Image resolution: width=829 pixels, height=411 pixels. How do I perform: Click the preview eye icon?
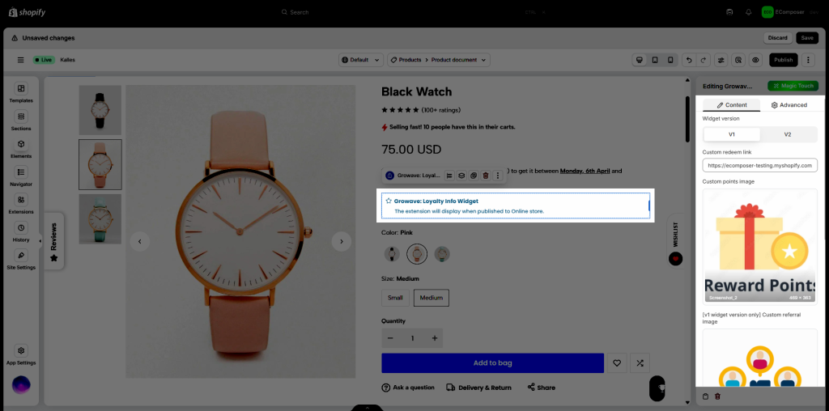[x=755, y=60]
